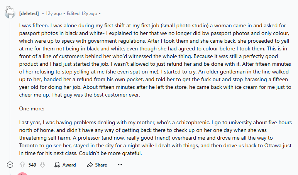Image resolution: width=298 pixels, height=175 pixels.
Task: Click the deleted user's Snoo avatar
Action: pyautogui.click(x=10, y=12)
